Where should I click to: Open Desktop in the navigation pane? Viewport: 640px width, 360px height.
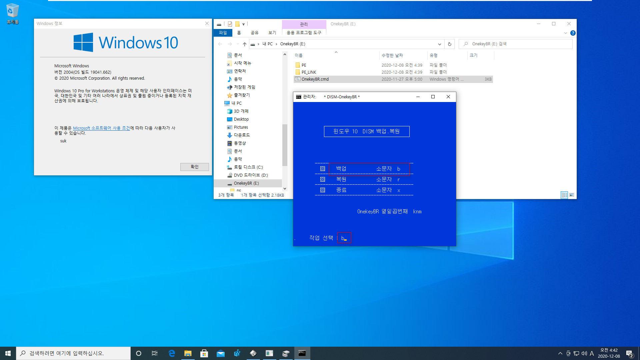tap(241, 119)
